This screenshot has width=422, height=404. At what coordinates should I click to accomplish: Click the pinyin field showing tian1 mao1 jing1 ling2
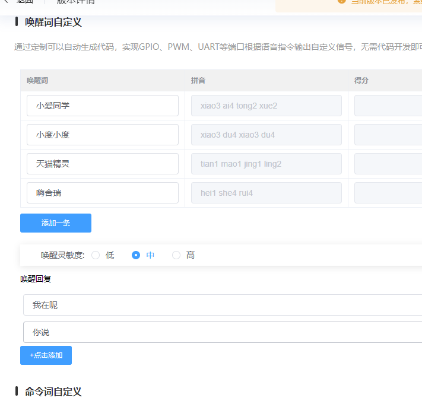click(x=266, y=164)
